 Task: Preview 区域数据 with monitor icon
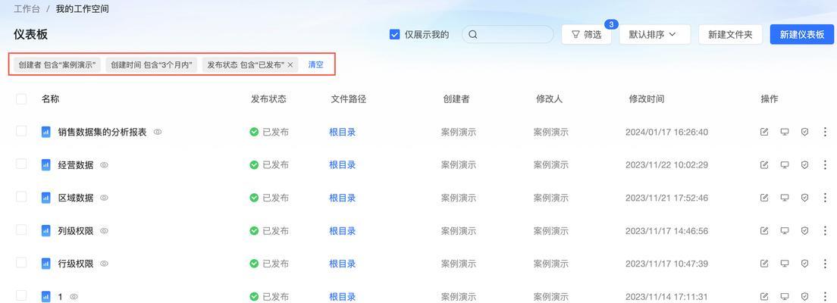point(785,198)
